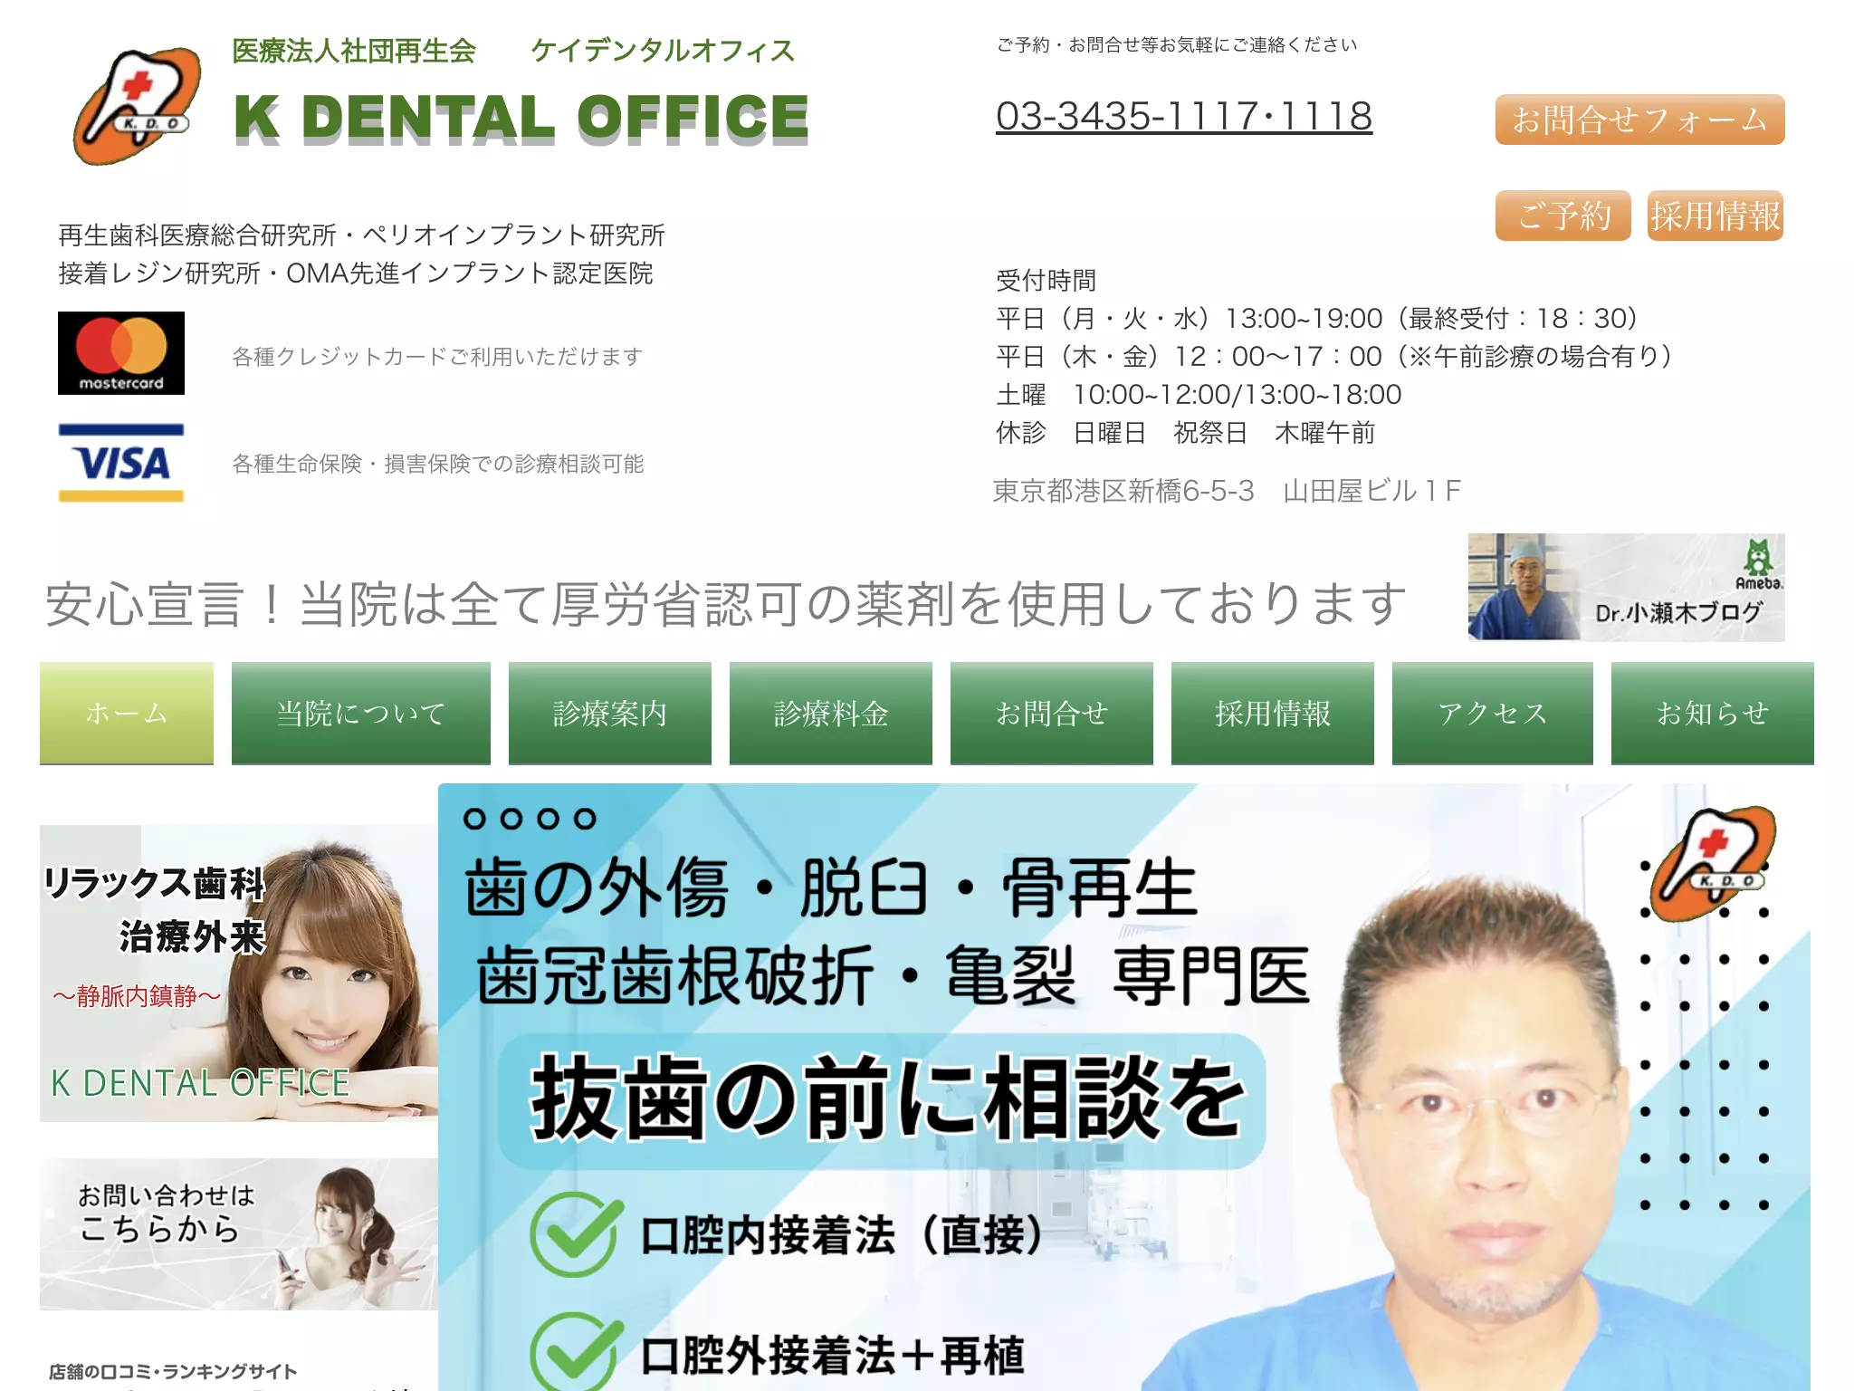Open the お問合せ navigation tab
The height and width of the screenshot is (1391, 1854).
(x=1052, y=714)
